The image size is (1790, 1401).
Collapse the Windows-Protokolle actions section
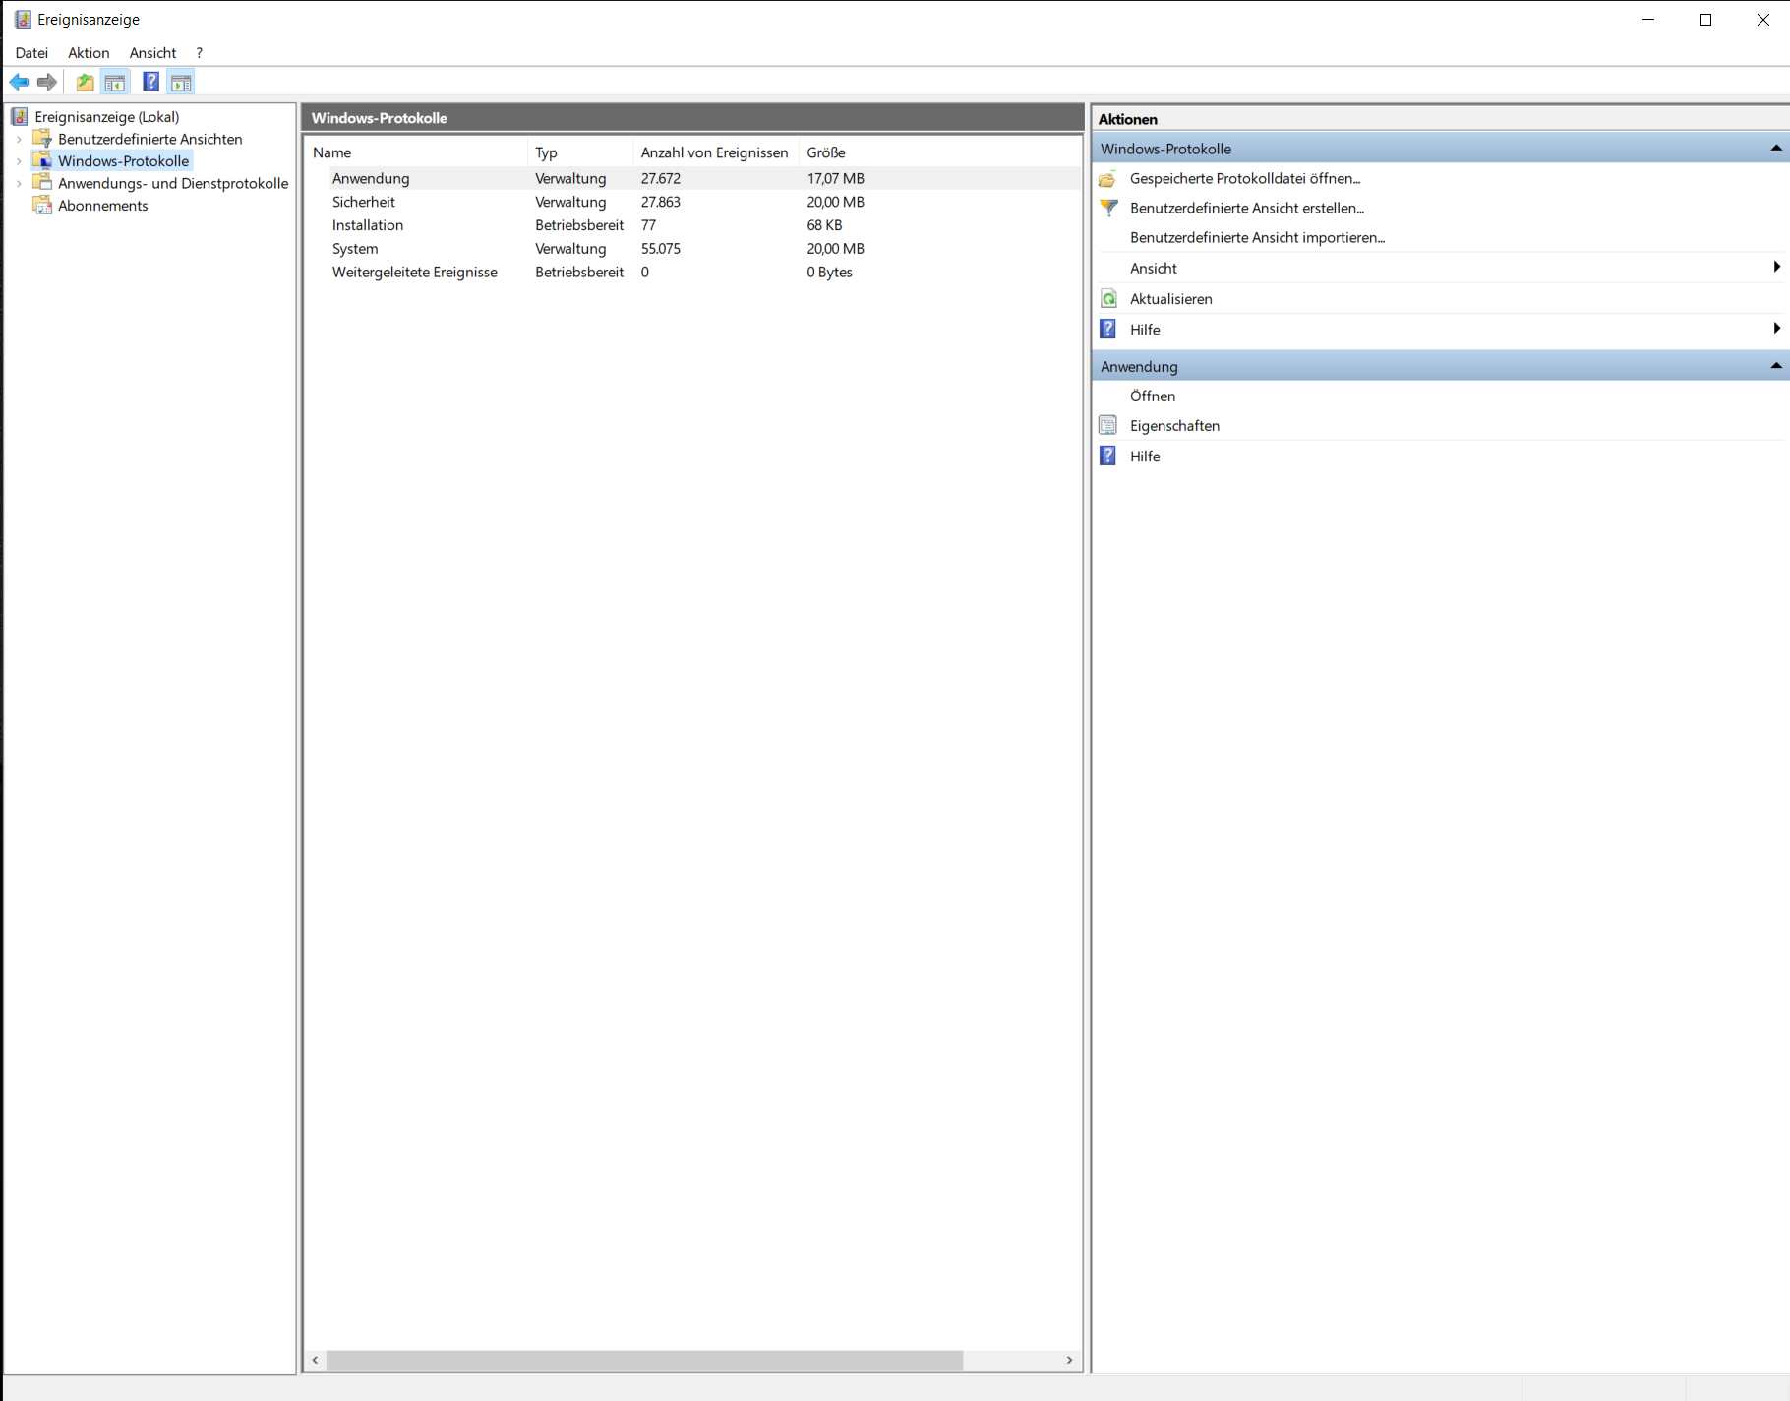(1776, 149)
